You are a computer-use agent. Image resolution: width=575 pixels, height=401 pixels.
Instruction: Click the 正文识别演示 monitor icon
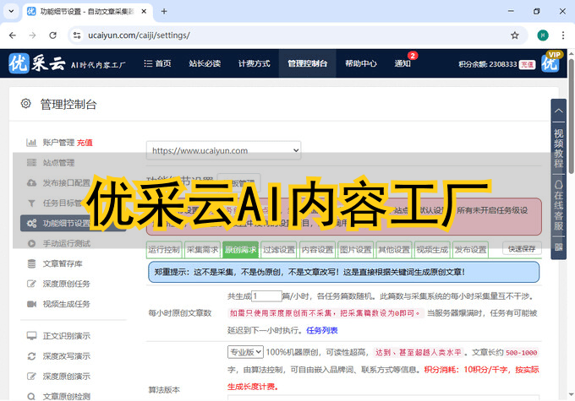(x=31, y=335)
